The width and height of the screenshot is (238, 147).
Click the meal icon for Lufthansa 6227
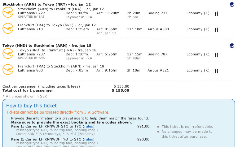[216, 13]
